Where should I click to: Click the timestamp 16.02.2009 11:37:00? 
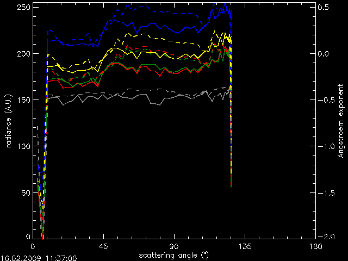[38, 258]
